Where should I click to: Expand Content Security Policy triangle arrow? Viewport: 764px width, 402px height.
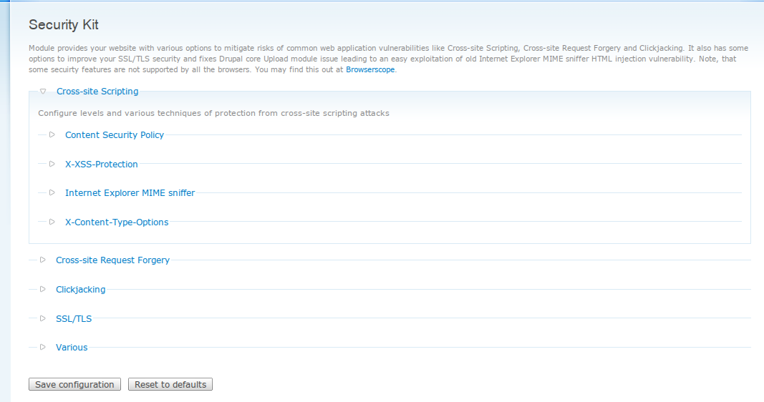coord(52,134)
